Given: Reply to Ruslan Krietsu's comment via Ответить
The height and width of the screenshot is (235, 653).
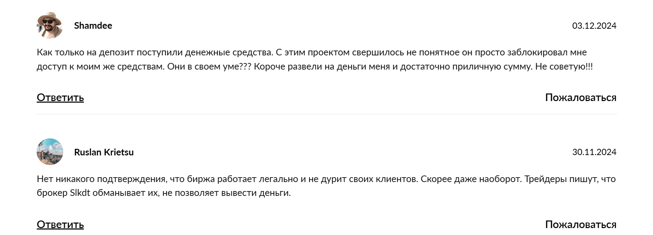Looking at the screenshot, I should tap(60, 224).
